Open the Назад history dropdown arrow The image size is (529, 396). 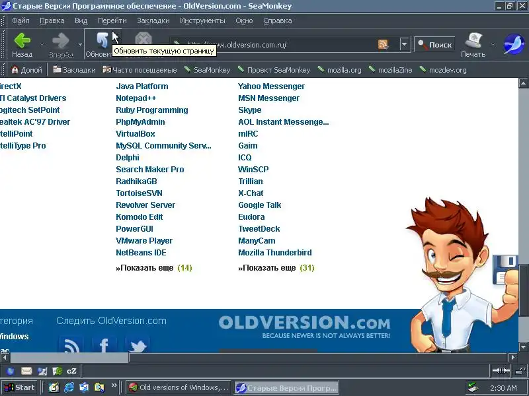tap(42, 44)
